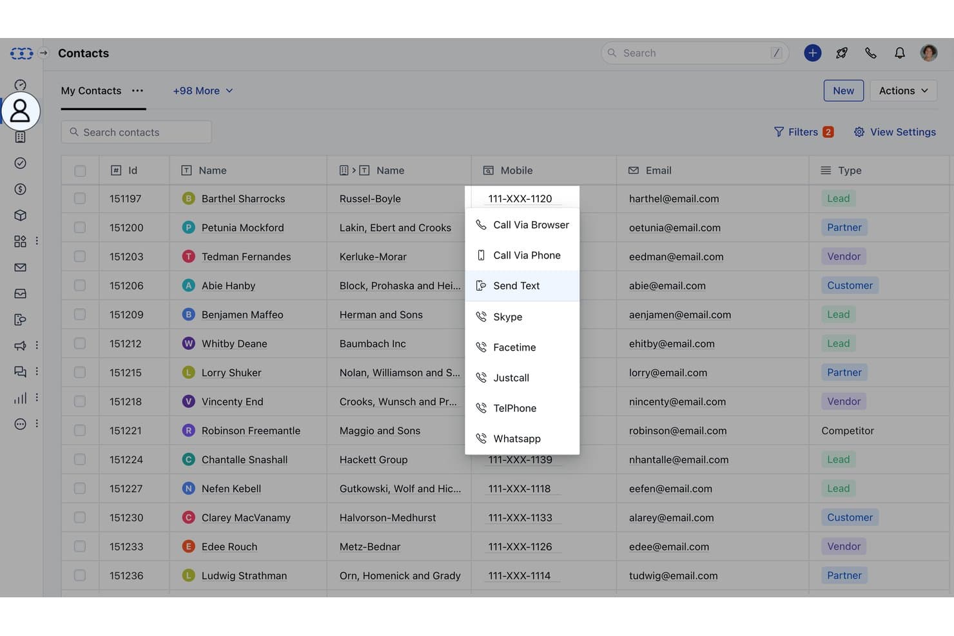
Task: Toggle the select-all checkbox in the table header
Action: (x=80, y=171)
